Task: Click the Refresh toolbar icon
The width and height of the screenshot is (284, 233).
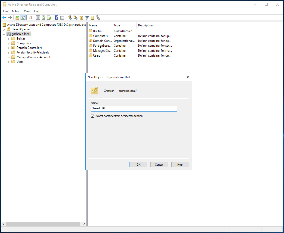Action: pyautogui.click(x=44, y=18)
